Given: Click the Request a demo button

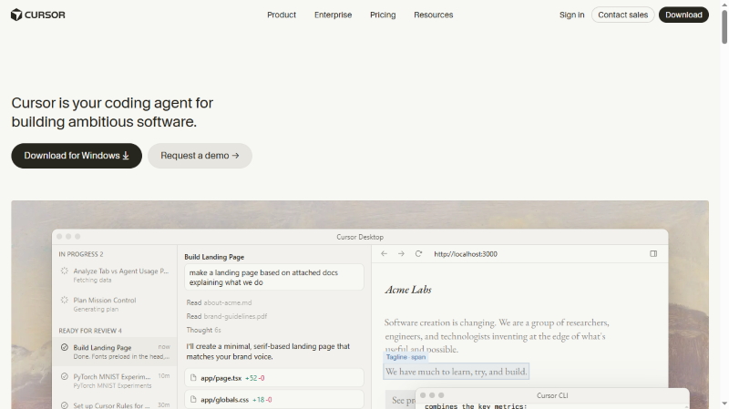Looking at the screenshot, I should click(200, 156).
